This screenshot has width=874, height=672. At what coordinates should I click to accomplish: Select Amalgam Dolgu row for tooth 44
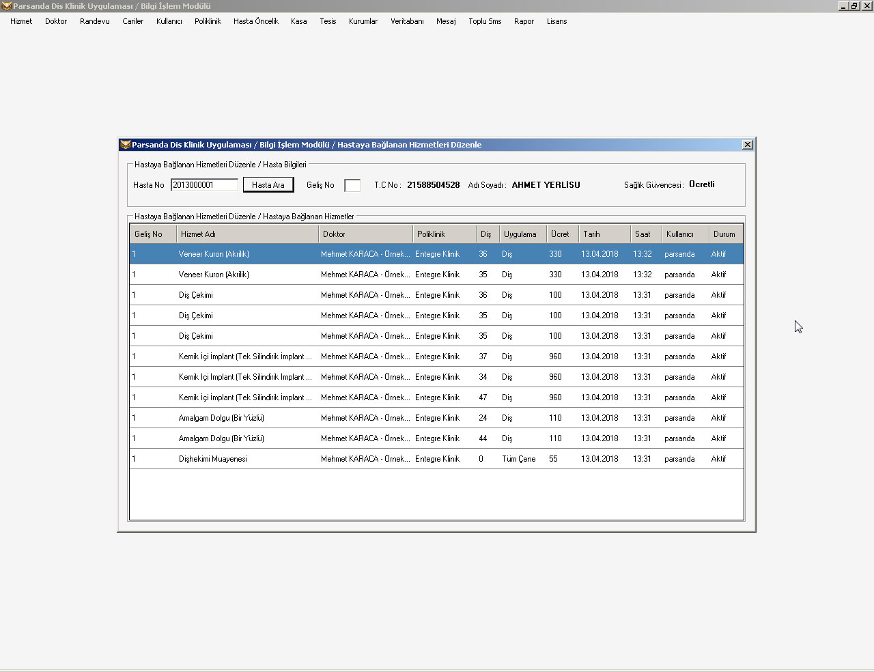tap(436, 438)
